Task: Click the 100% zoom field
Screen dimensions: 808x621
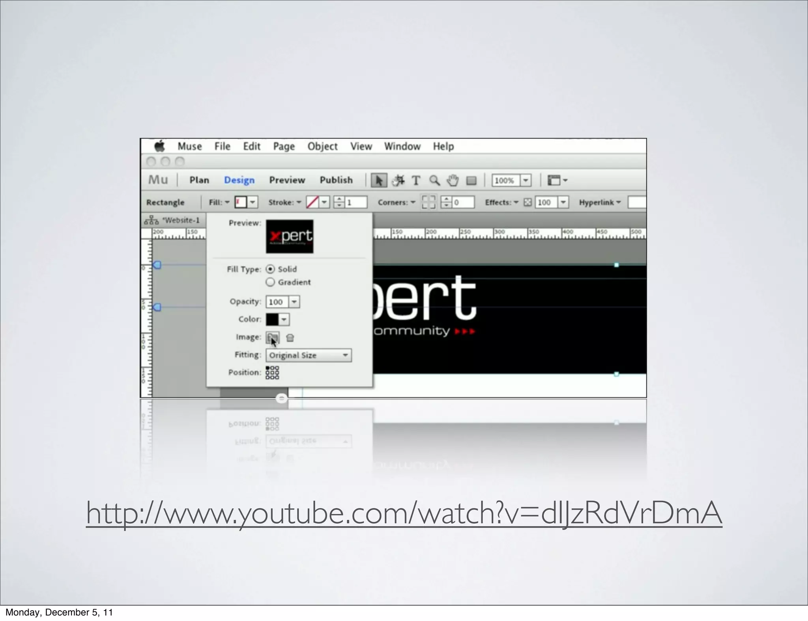Action: pos(506,180)
